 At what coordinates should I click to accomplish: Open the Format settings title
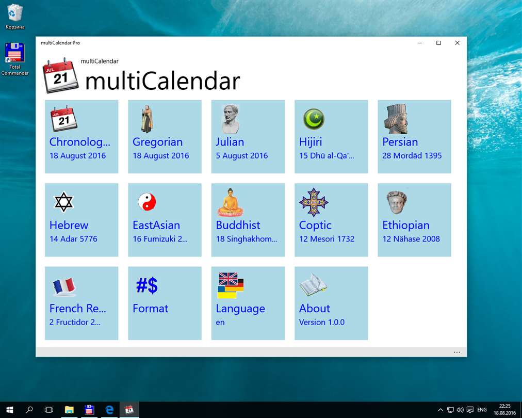[x=151, y=309]
